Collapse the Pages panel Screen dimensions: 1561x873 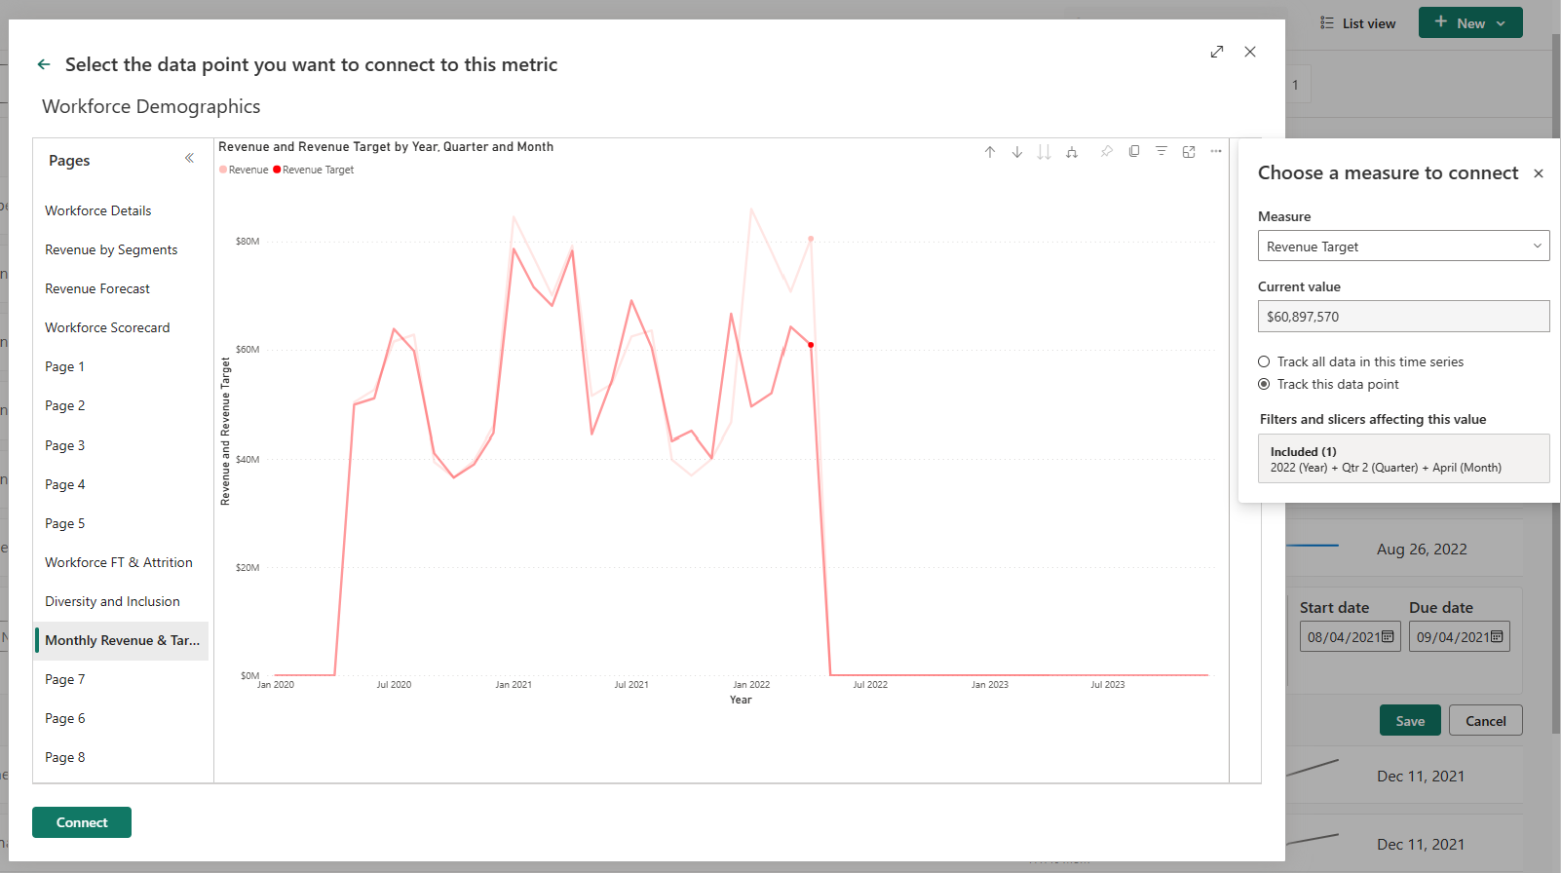[x=189, y=158]
